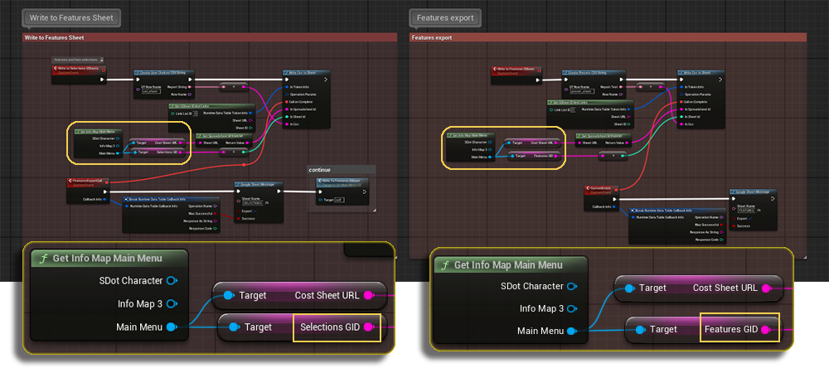Screen dimensions: 829x368
Task: Select the Write to Features Sheet comment bubble
Action: (72, 17)
